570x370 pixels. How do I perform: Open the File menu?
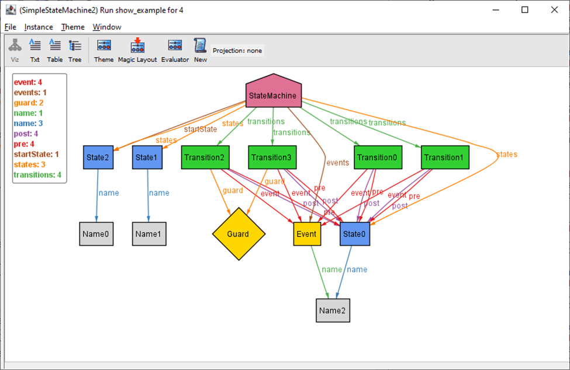coord(11,27)
